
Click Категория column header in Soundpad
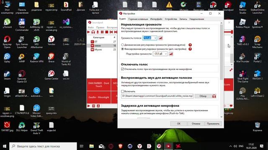(99, 37)
